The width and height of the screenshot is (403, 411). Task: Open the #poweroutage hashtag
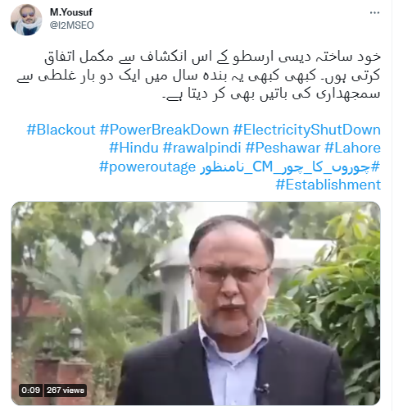147,167
